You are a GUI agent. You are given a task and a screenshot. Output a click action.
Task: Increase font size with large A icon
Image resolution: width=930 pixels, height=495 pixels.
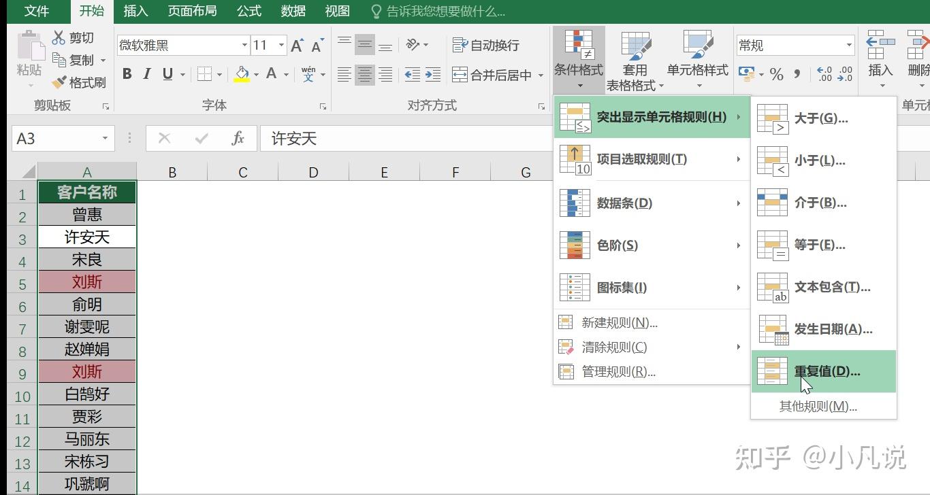pos(297,46)
